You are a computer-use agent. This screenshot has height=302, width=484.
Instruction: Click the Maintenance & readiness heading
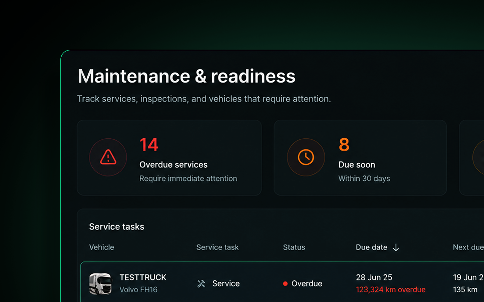click(187, 76)
